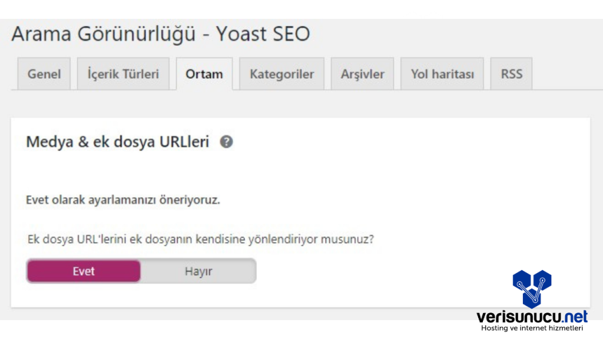Click the Medya & ek dosya URLleri heading
The width and height of the screenshot is (603, 339).
(118, 142)
